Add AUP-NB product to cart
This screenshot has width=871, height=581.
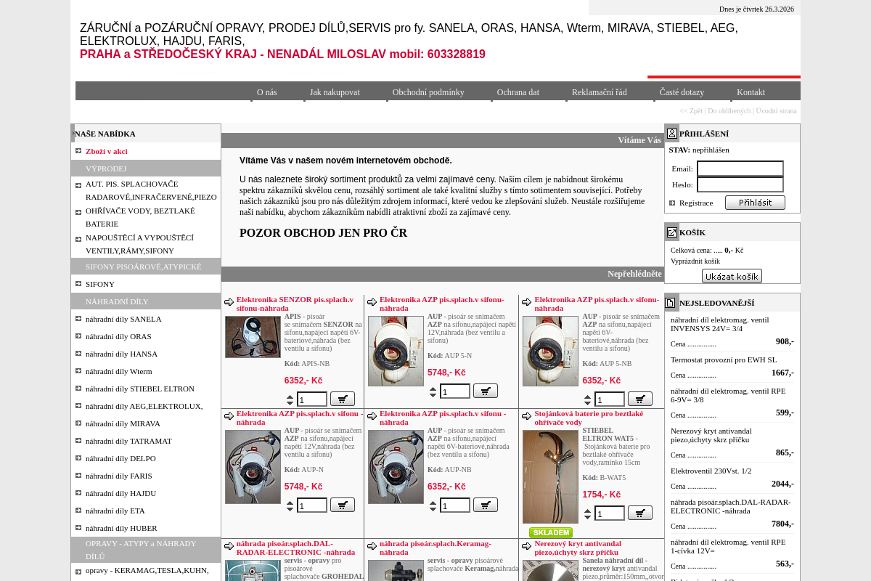(486, 505)
